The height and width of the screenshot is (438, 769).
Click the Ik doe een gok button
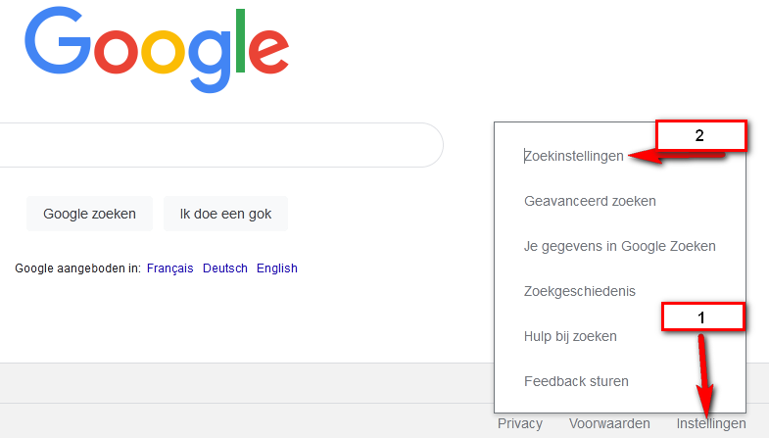tap(225, 214)
